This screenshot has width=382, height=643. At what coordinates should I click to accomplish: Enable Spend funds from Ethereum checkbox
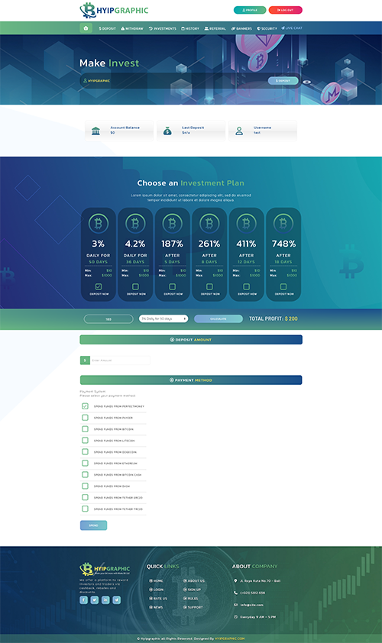pyautogui.click(x=85, y=463)
